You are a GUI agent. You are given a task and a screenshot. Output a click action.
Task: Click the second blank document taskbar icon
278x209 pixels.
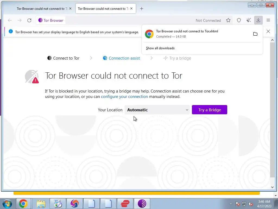point(108,204)
